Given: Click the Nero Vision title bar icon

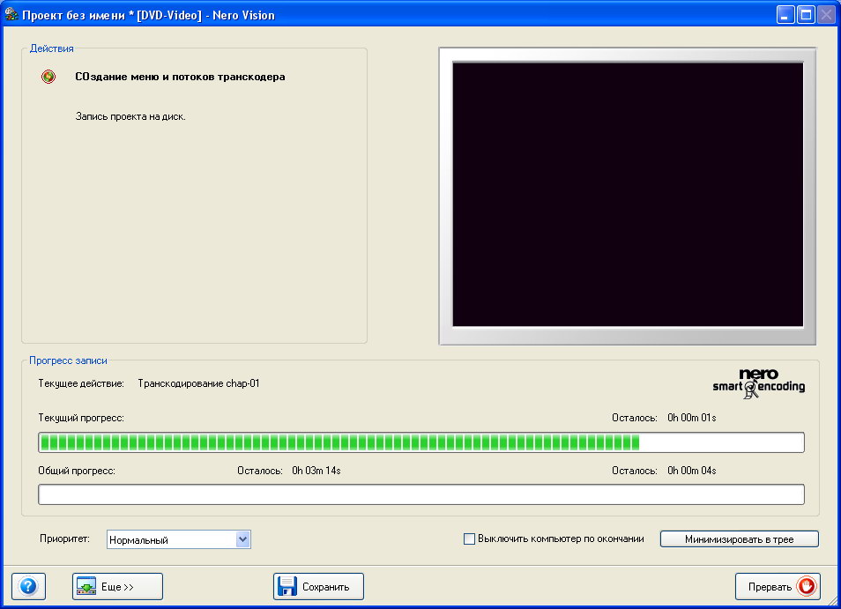Looking at the screenshot, I should (x=11, y=14).
